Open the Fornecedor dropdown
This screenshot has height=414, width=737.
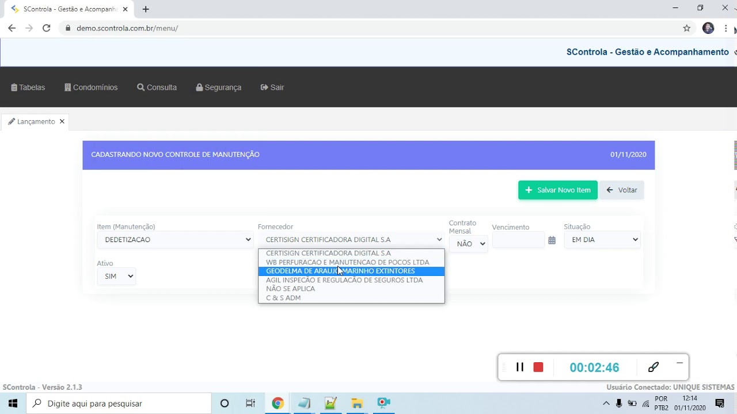351,240
